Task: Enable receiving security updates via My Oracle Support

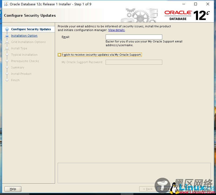Action: [59, 55]
